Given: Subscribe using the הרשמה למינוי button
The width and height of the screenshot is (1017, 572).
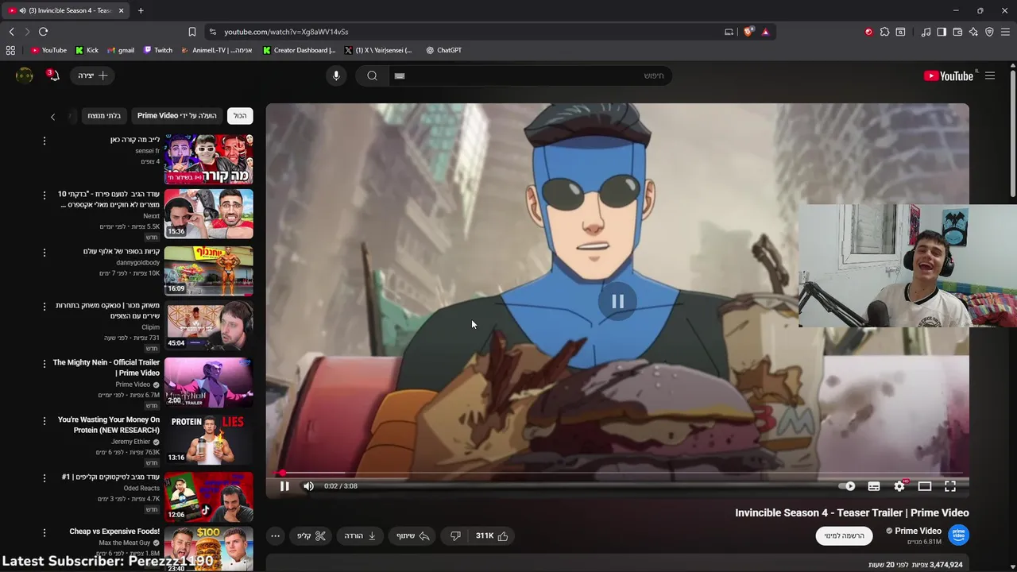Looking at the screenshot, I should click(x=844, y=535).
